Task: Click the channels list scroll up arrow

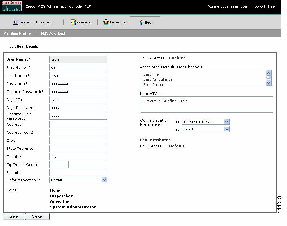Action: (268, 73)
